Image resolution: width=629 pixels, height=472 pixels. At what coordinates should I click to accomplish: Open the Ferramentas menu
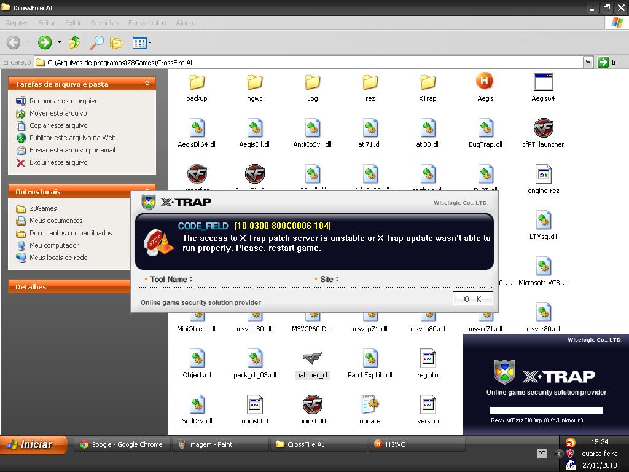pos(147,23)
